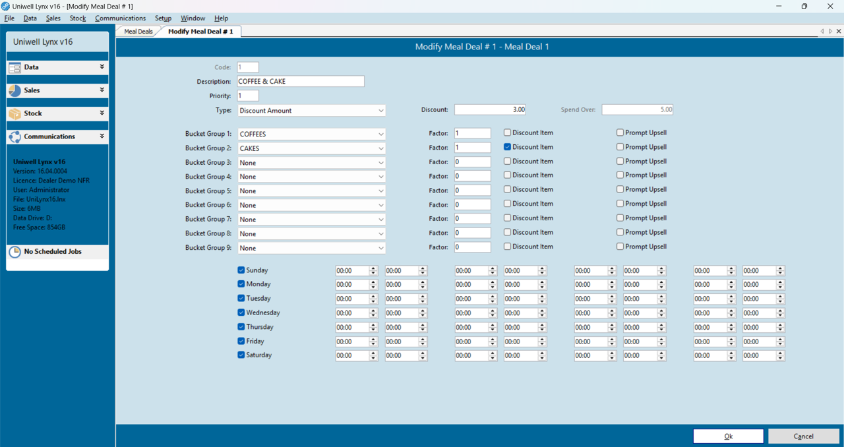Click the Uniwell Lynx title bar logo
Image resolution: width=844 pixels, height=447 pixels.
pyautogui.click(x=6, y=6)
